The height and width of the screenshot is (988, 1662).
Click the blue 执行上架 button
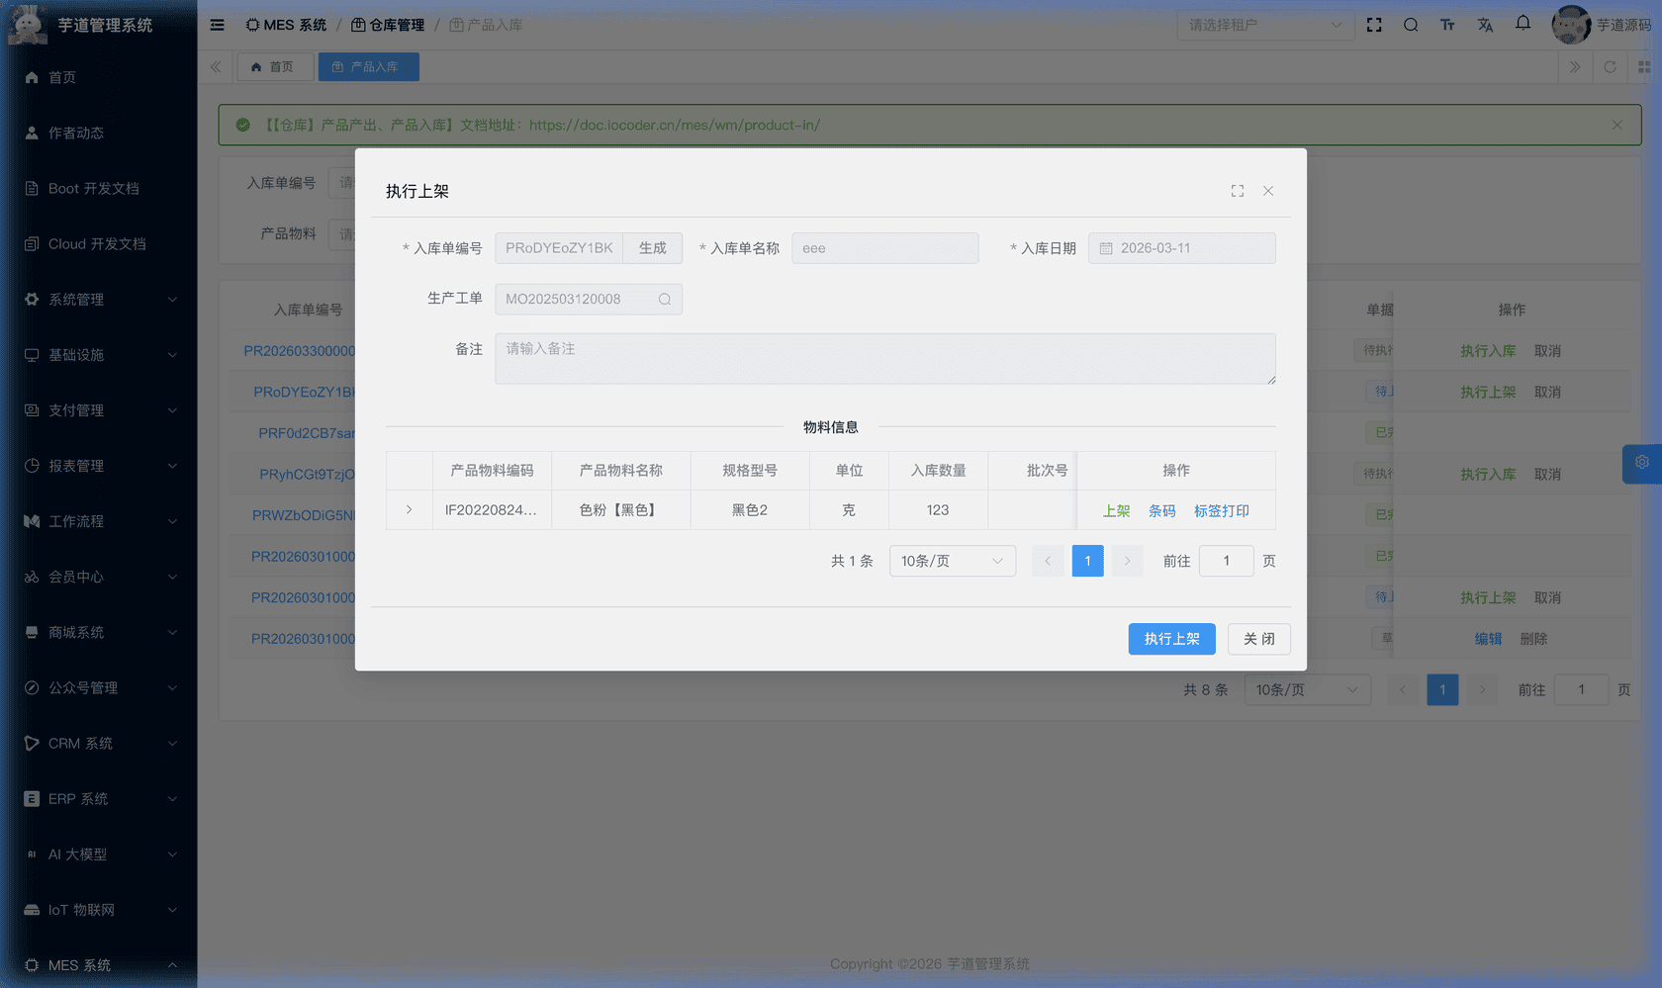(x=1171, y=639)
